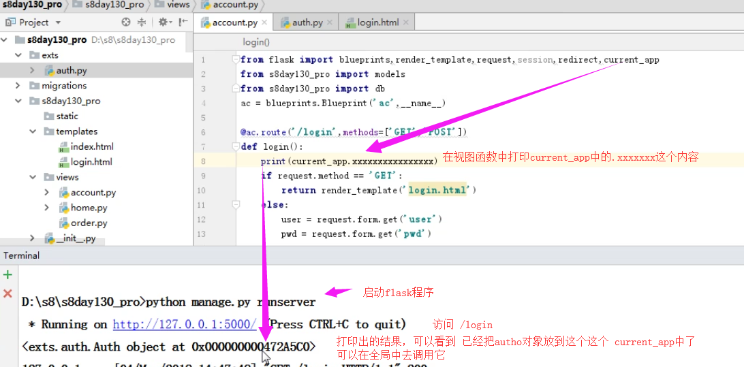
Task: Expand the migrations folder
Action: (18, 85)
